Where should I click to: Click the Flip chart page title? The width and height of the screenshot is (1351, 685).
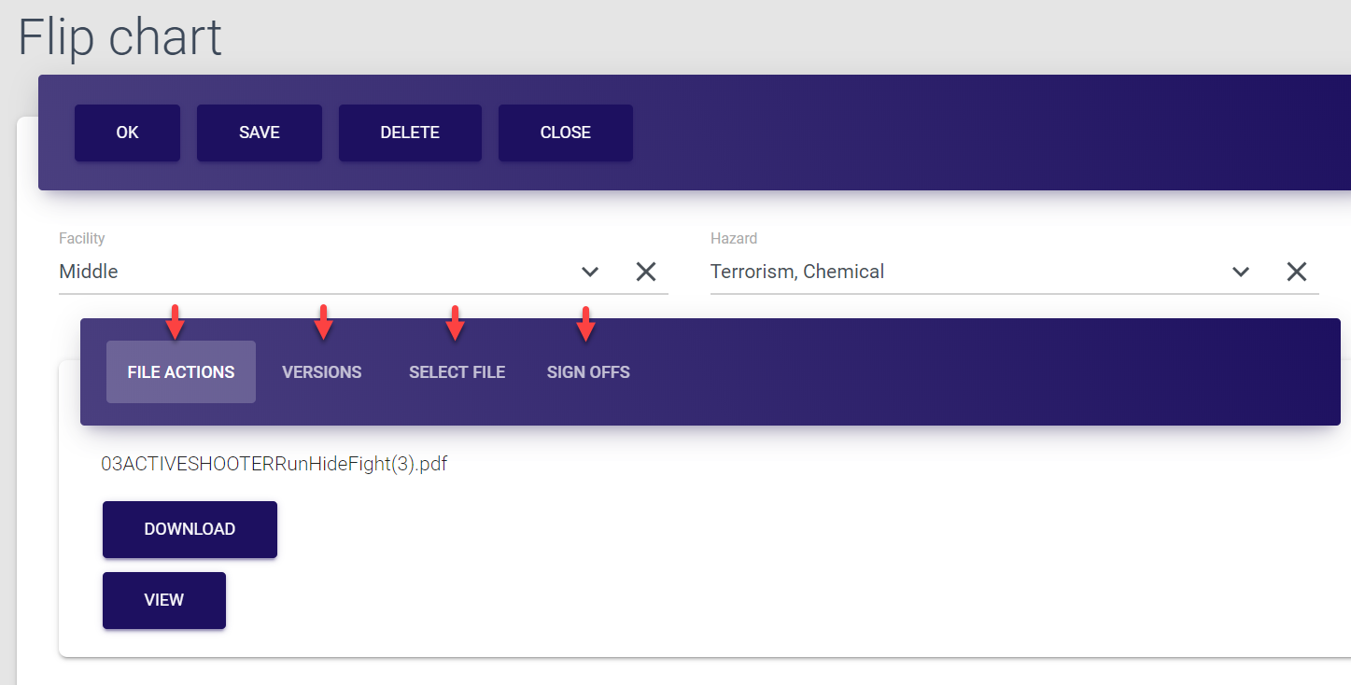(120, 37)
